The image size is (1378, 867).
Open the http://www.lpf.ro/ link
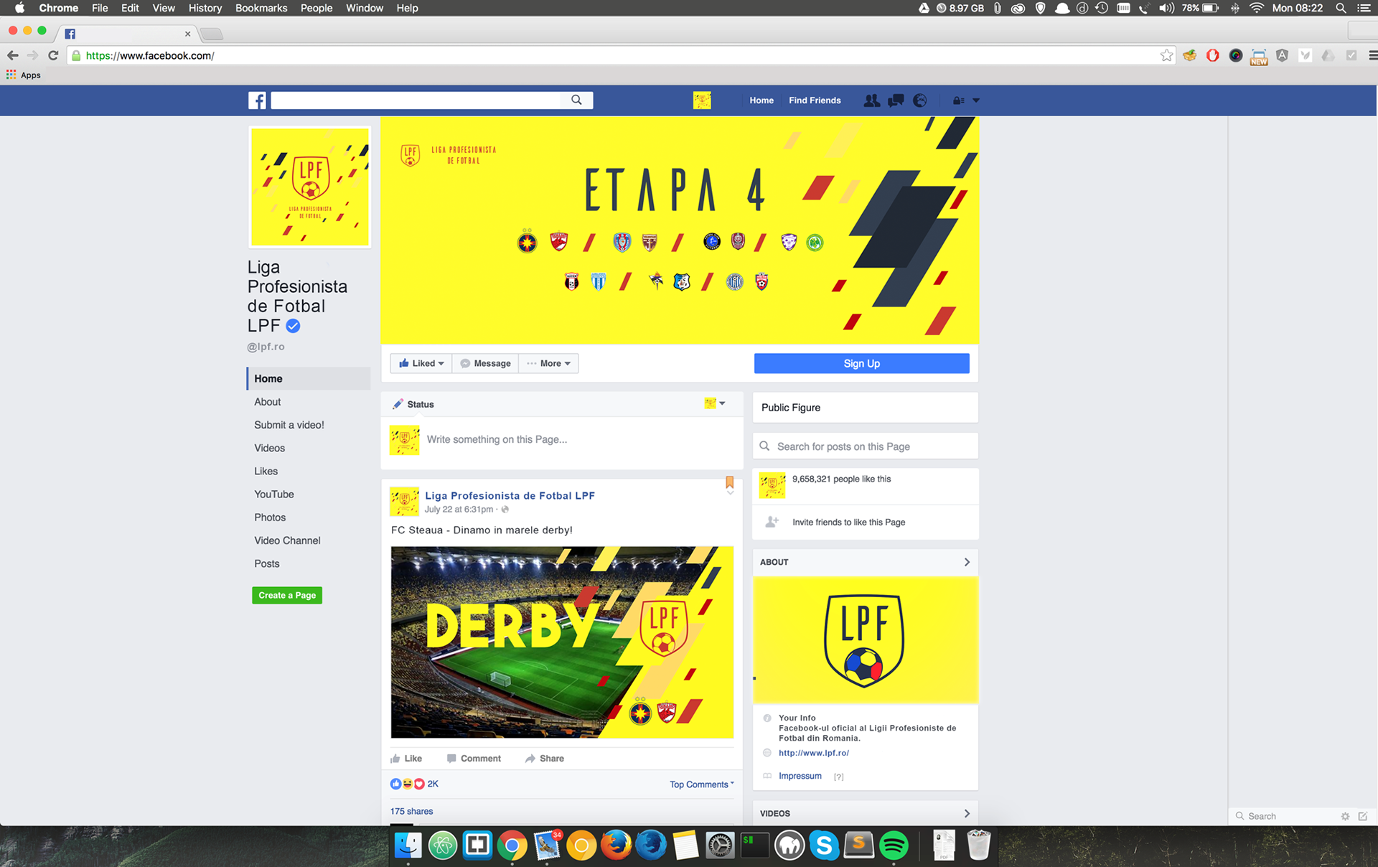click(814, 753)
